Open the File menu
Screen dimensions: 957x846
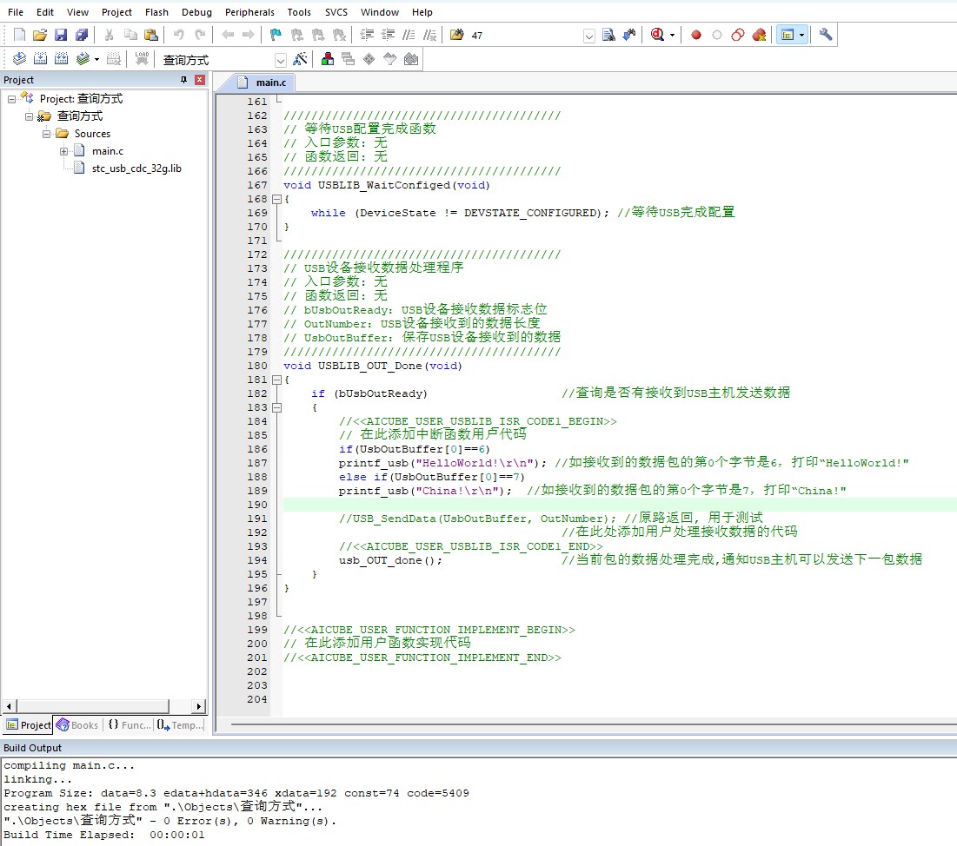[x=16, y=12]
